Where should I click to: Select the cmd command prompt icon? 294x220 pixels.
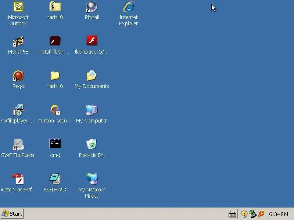pos(55,143)
